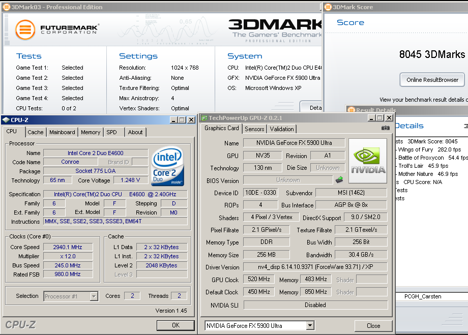Open the Processor #1 selection dropdown

(x=94, y=296)
